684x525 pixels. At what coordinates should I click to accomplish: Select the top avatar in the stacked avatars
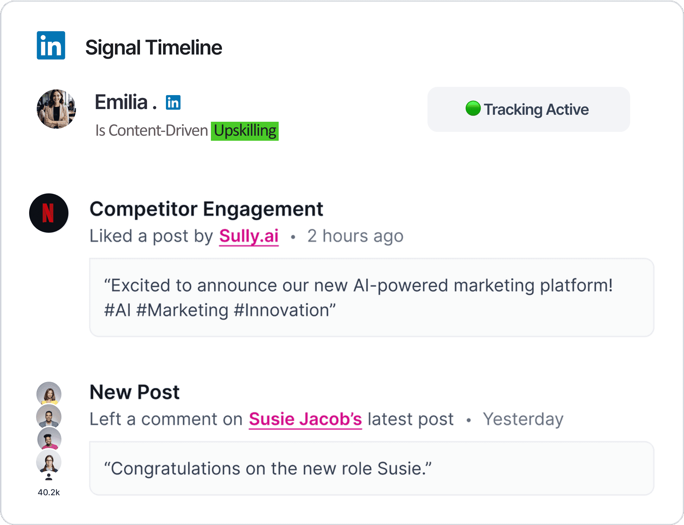pyautogui.click(x=49, y=393)
